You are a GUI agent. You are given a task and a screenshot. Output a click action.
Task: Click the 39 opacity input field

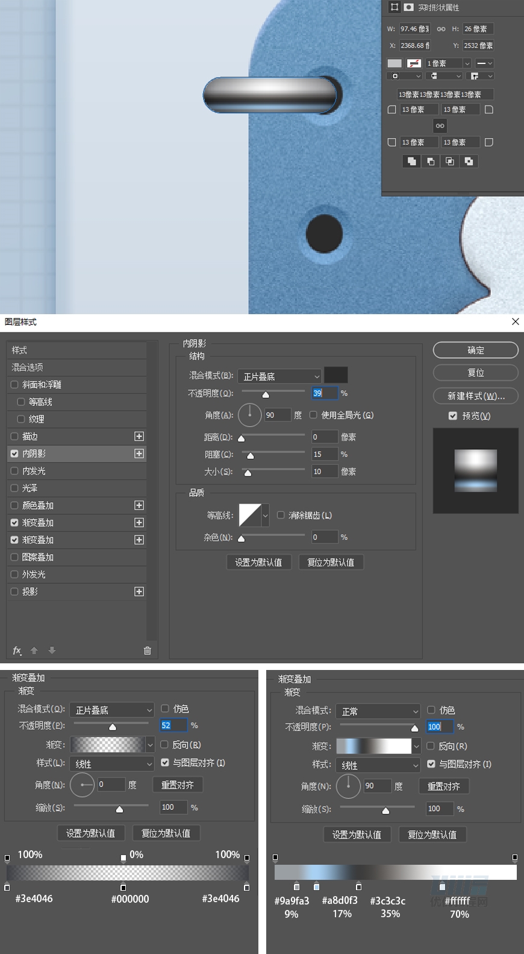324,393
